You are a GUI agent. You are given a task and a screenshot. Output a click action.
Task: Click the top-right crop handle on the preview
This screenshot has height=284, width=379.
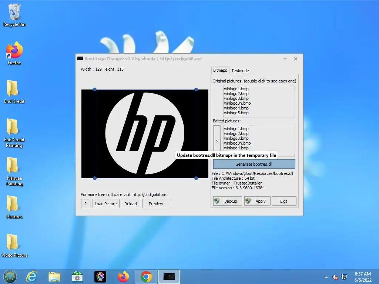click(196, 89)
